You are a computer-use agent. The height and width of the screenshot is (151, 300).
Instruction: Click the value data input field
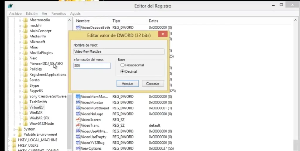92,66
